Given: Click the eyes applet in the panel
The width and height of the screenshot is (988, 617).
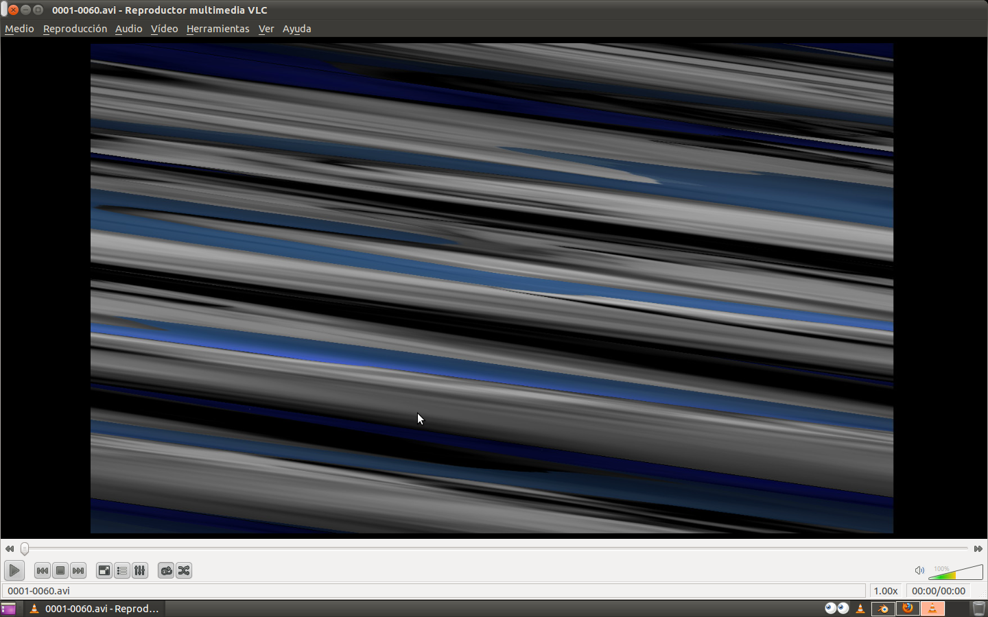Looking at the screenshot, I should (836, 608).
